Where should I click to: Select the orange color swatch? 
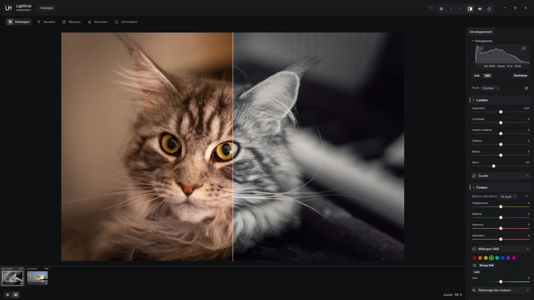pos(480,258)
